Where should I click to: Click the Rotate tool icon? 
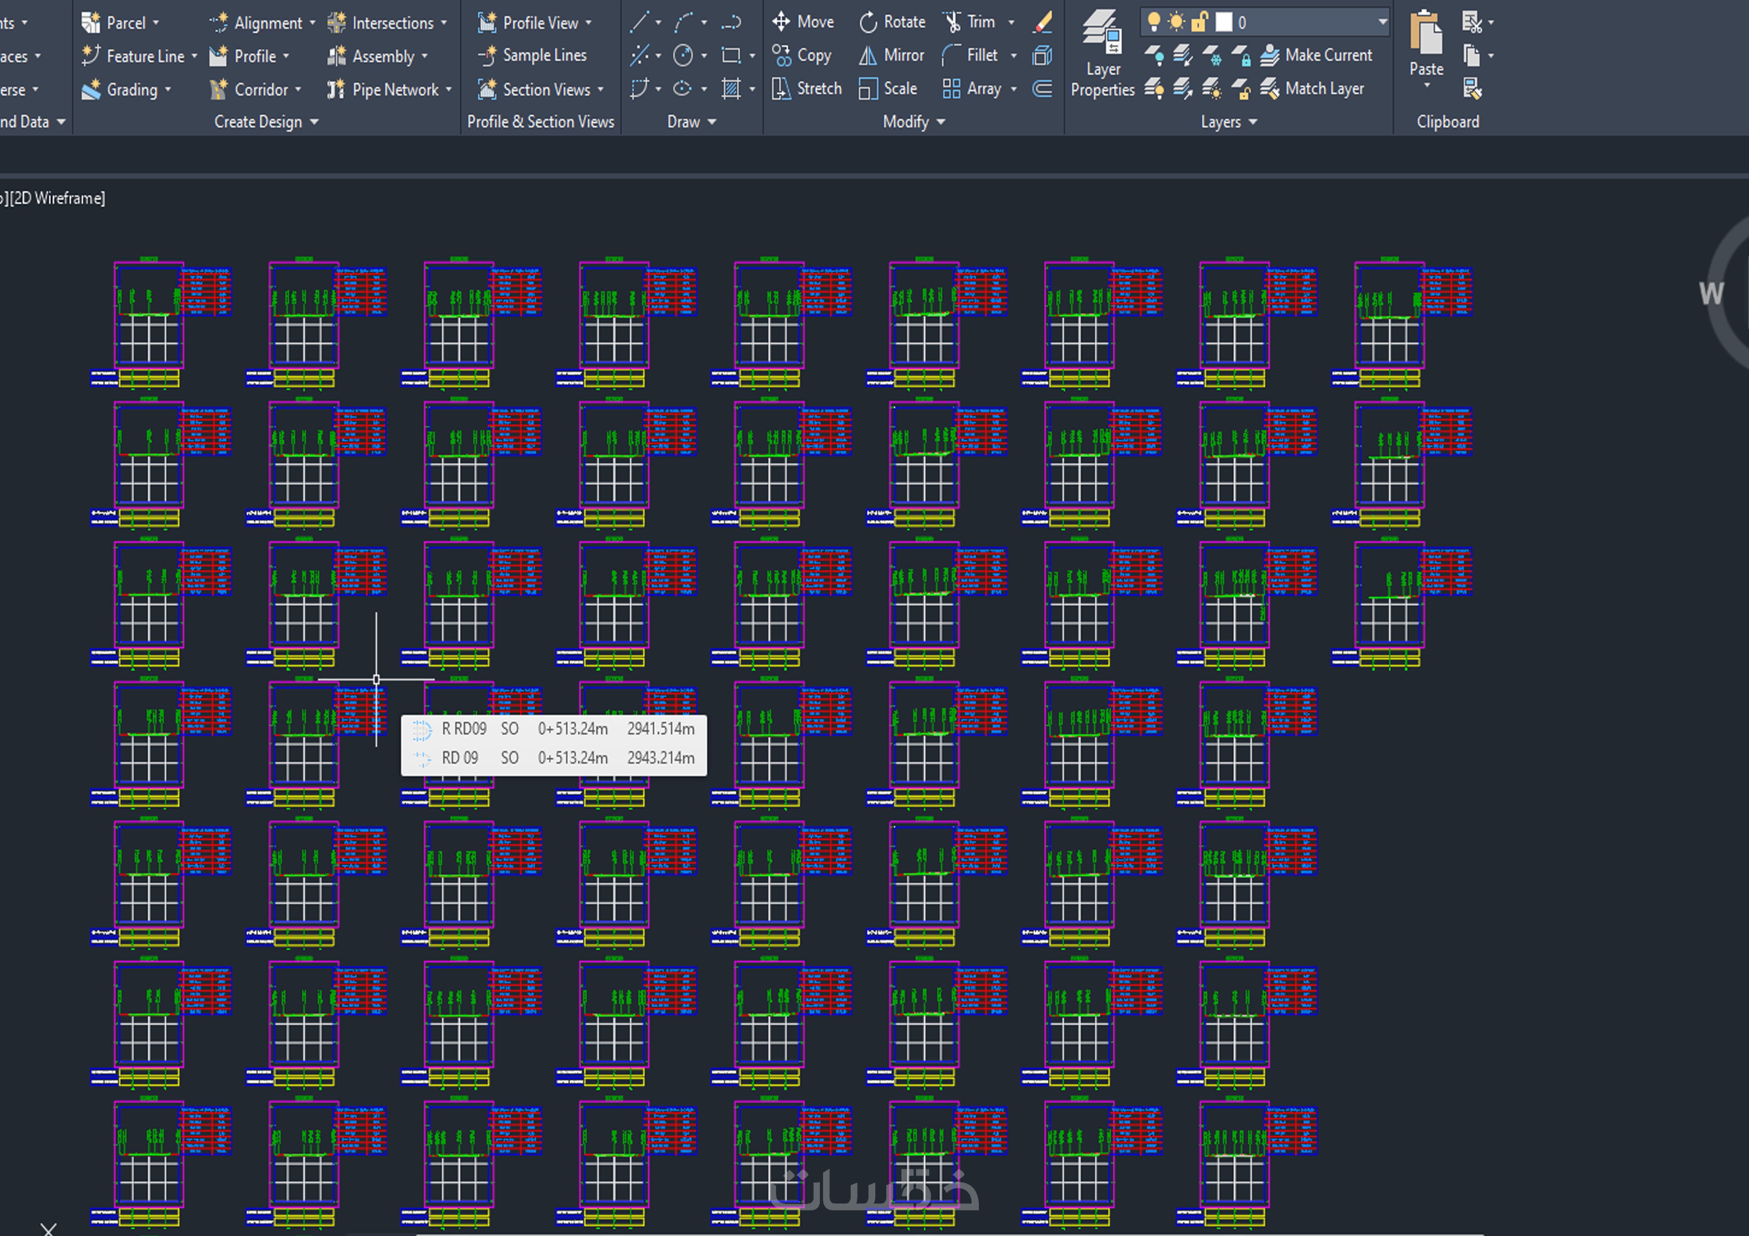tap(868, 22)
